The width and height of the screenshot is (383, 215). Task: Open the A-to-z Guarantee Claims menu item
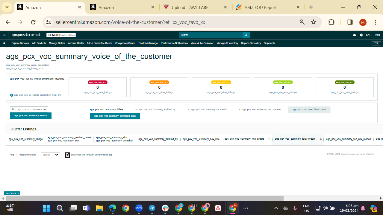[99, 43]
